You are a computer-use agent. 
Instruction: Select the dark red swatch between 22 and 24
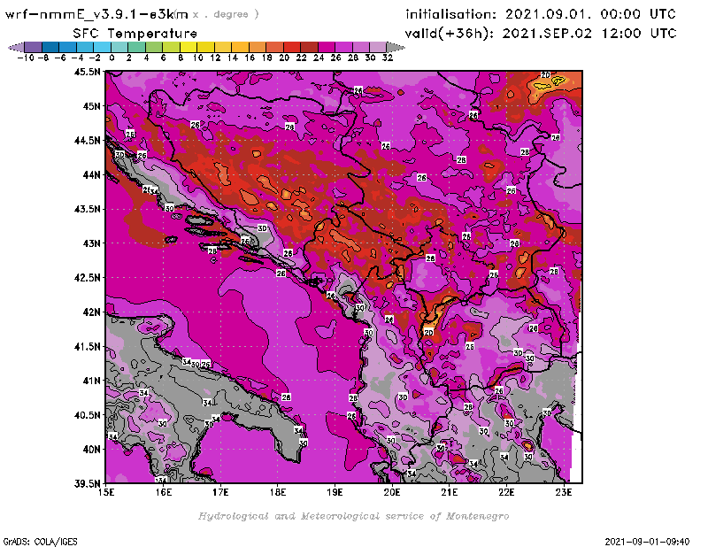click(x=309, y=47)
